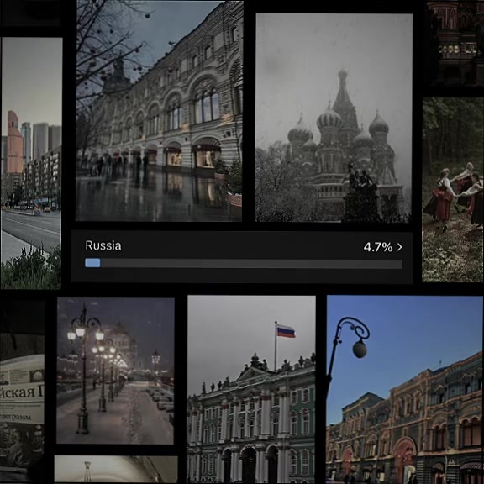Select the "4.7%" value
Screen dimensions: 484x484
point(378,247)
